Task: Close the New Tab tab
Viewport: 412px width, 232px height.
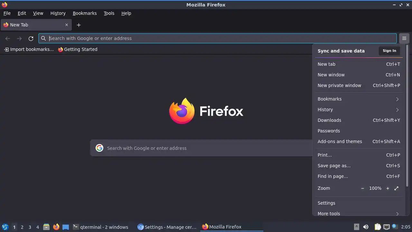Action: 67,25
